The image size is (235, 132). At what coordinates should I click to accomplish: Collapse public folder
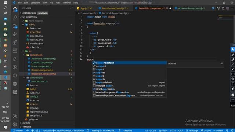(32, 25)
